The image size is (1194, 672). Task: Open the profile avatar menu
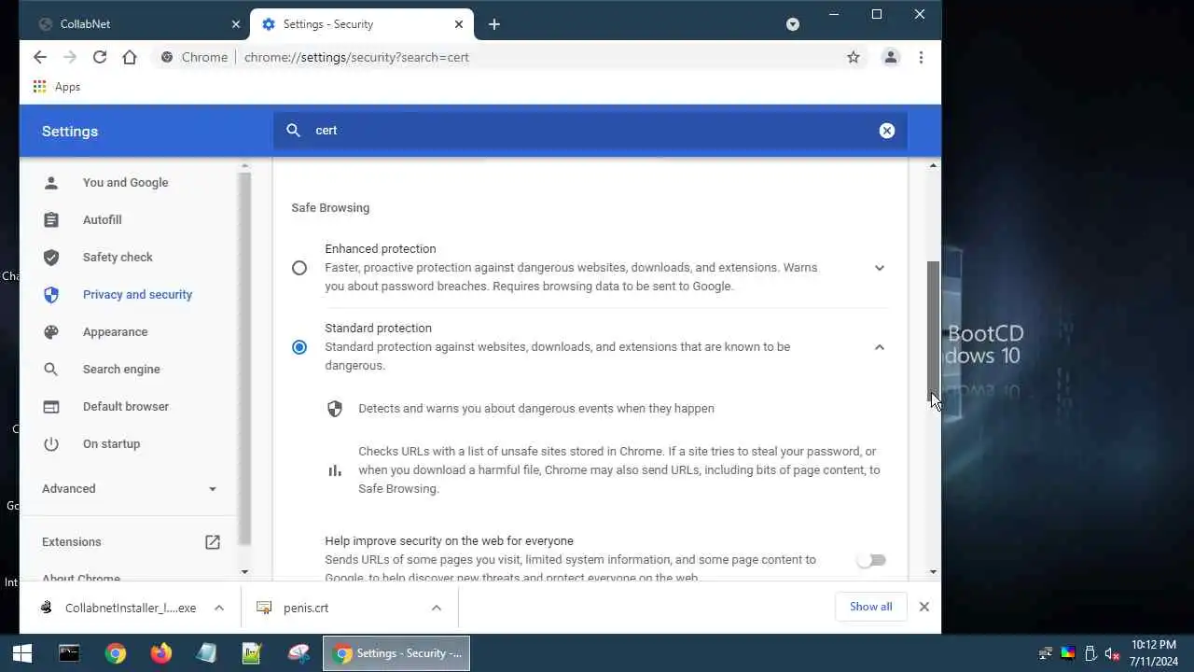point(891,57)
